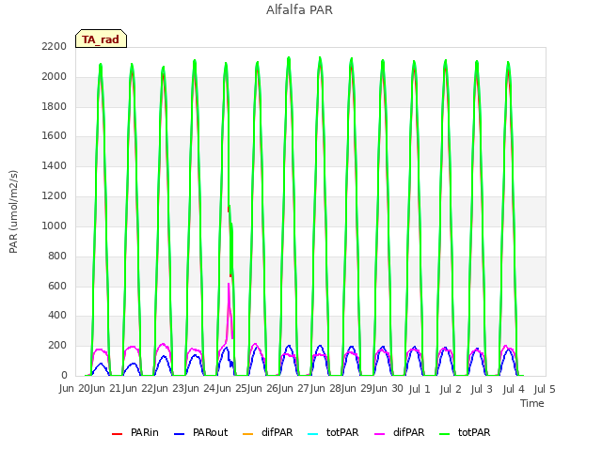The height and width of the screenshot is (451, 602).
Task: Click the 1000 y-axis tick label
Action: [x=55, y=225]
